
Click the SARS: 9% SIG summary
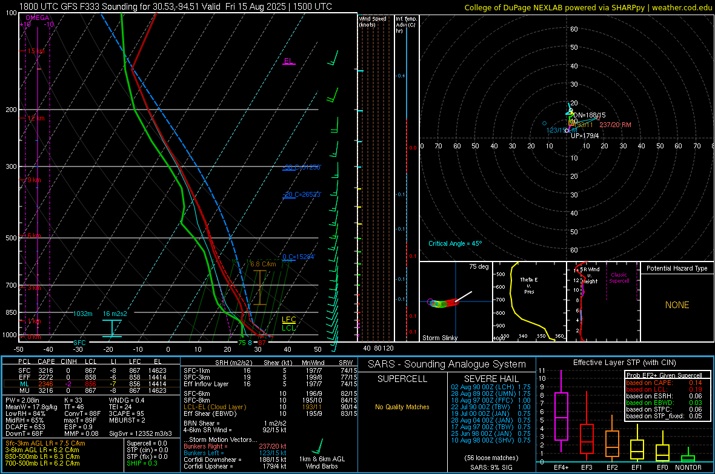coord(491,467)
